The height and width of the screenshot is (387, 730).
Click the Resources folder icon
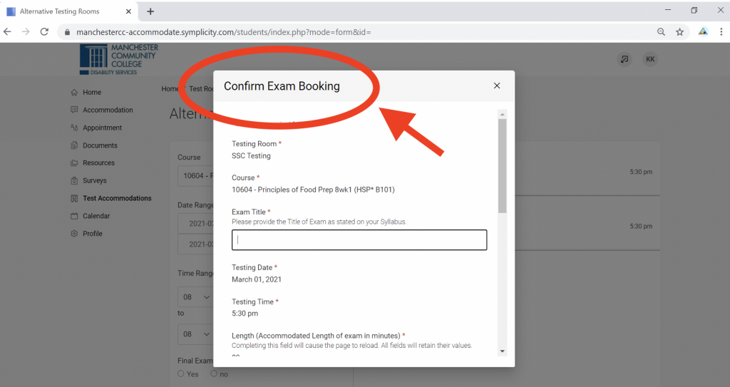point(74,163)
